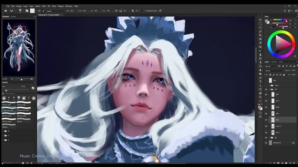Select the Eraser tool
The height and width of the screenshot is (167, 298).
[260, 62]
